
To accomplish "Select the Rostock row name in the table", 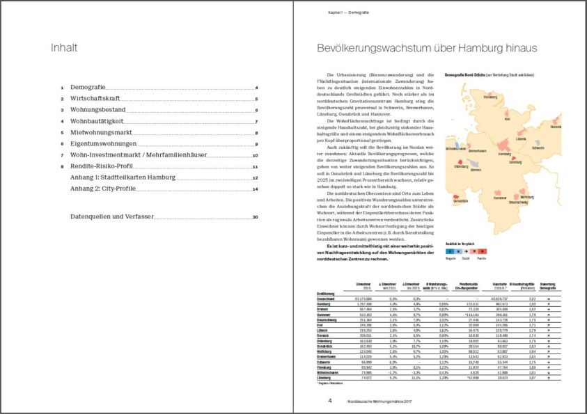I will (x=322, y=336).
